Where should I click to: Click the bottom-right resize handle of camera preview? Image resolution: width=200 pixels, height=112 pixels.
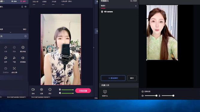pos(178,60)
